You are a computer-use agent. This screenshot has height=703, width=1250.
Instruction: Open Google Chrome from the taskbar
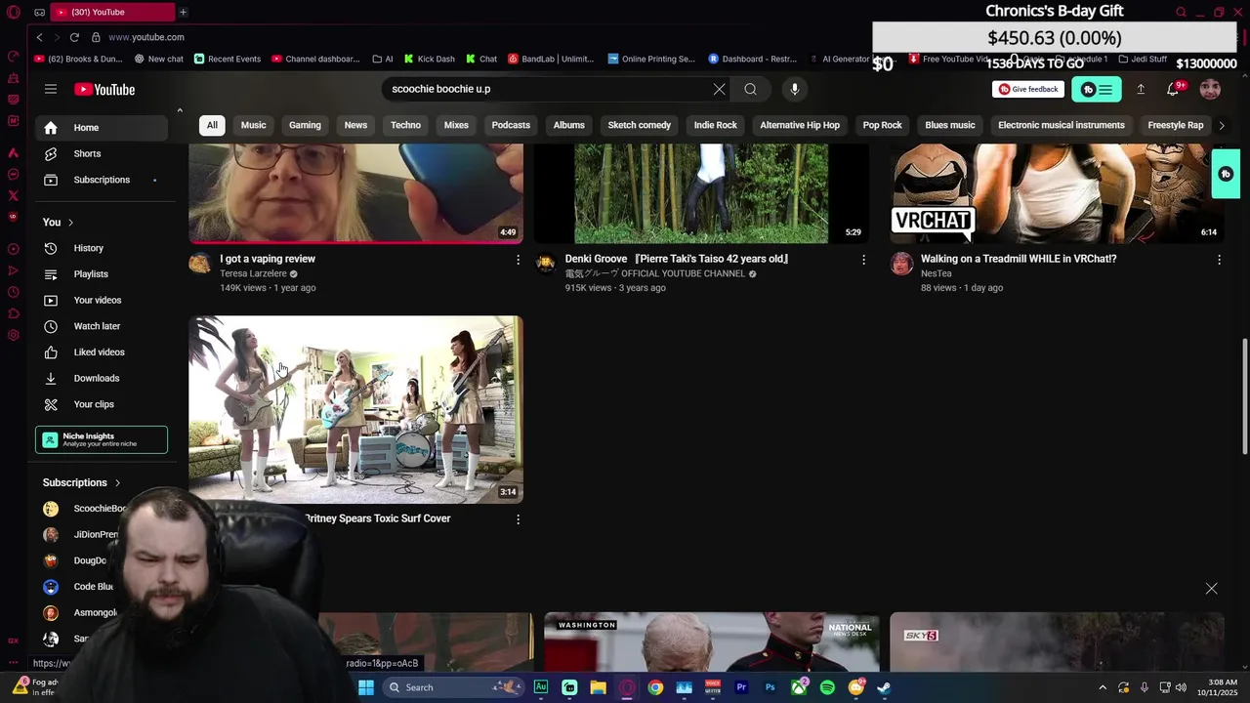(x=655, y=687)
